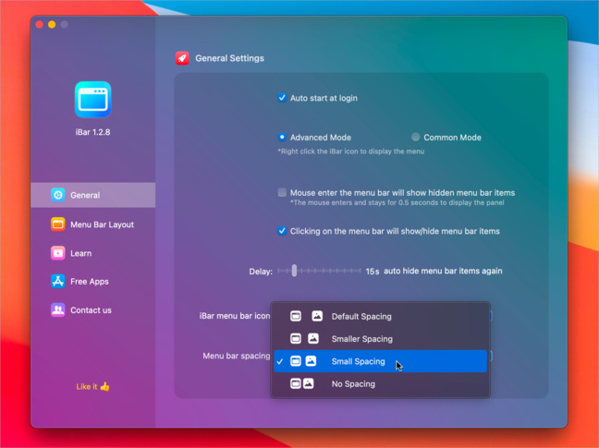Click the General Settings heading

tap(229, 58)
